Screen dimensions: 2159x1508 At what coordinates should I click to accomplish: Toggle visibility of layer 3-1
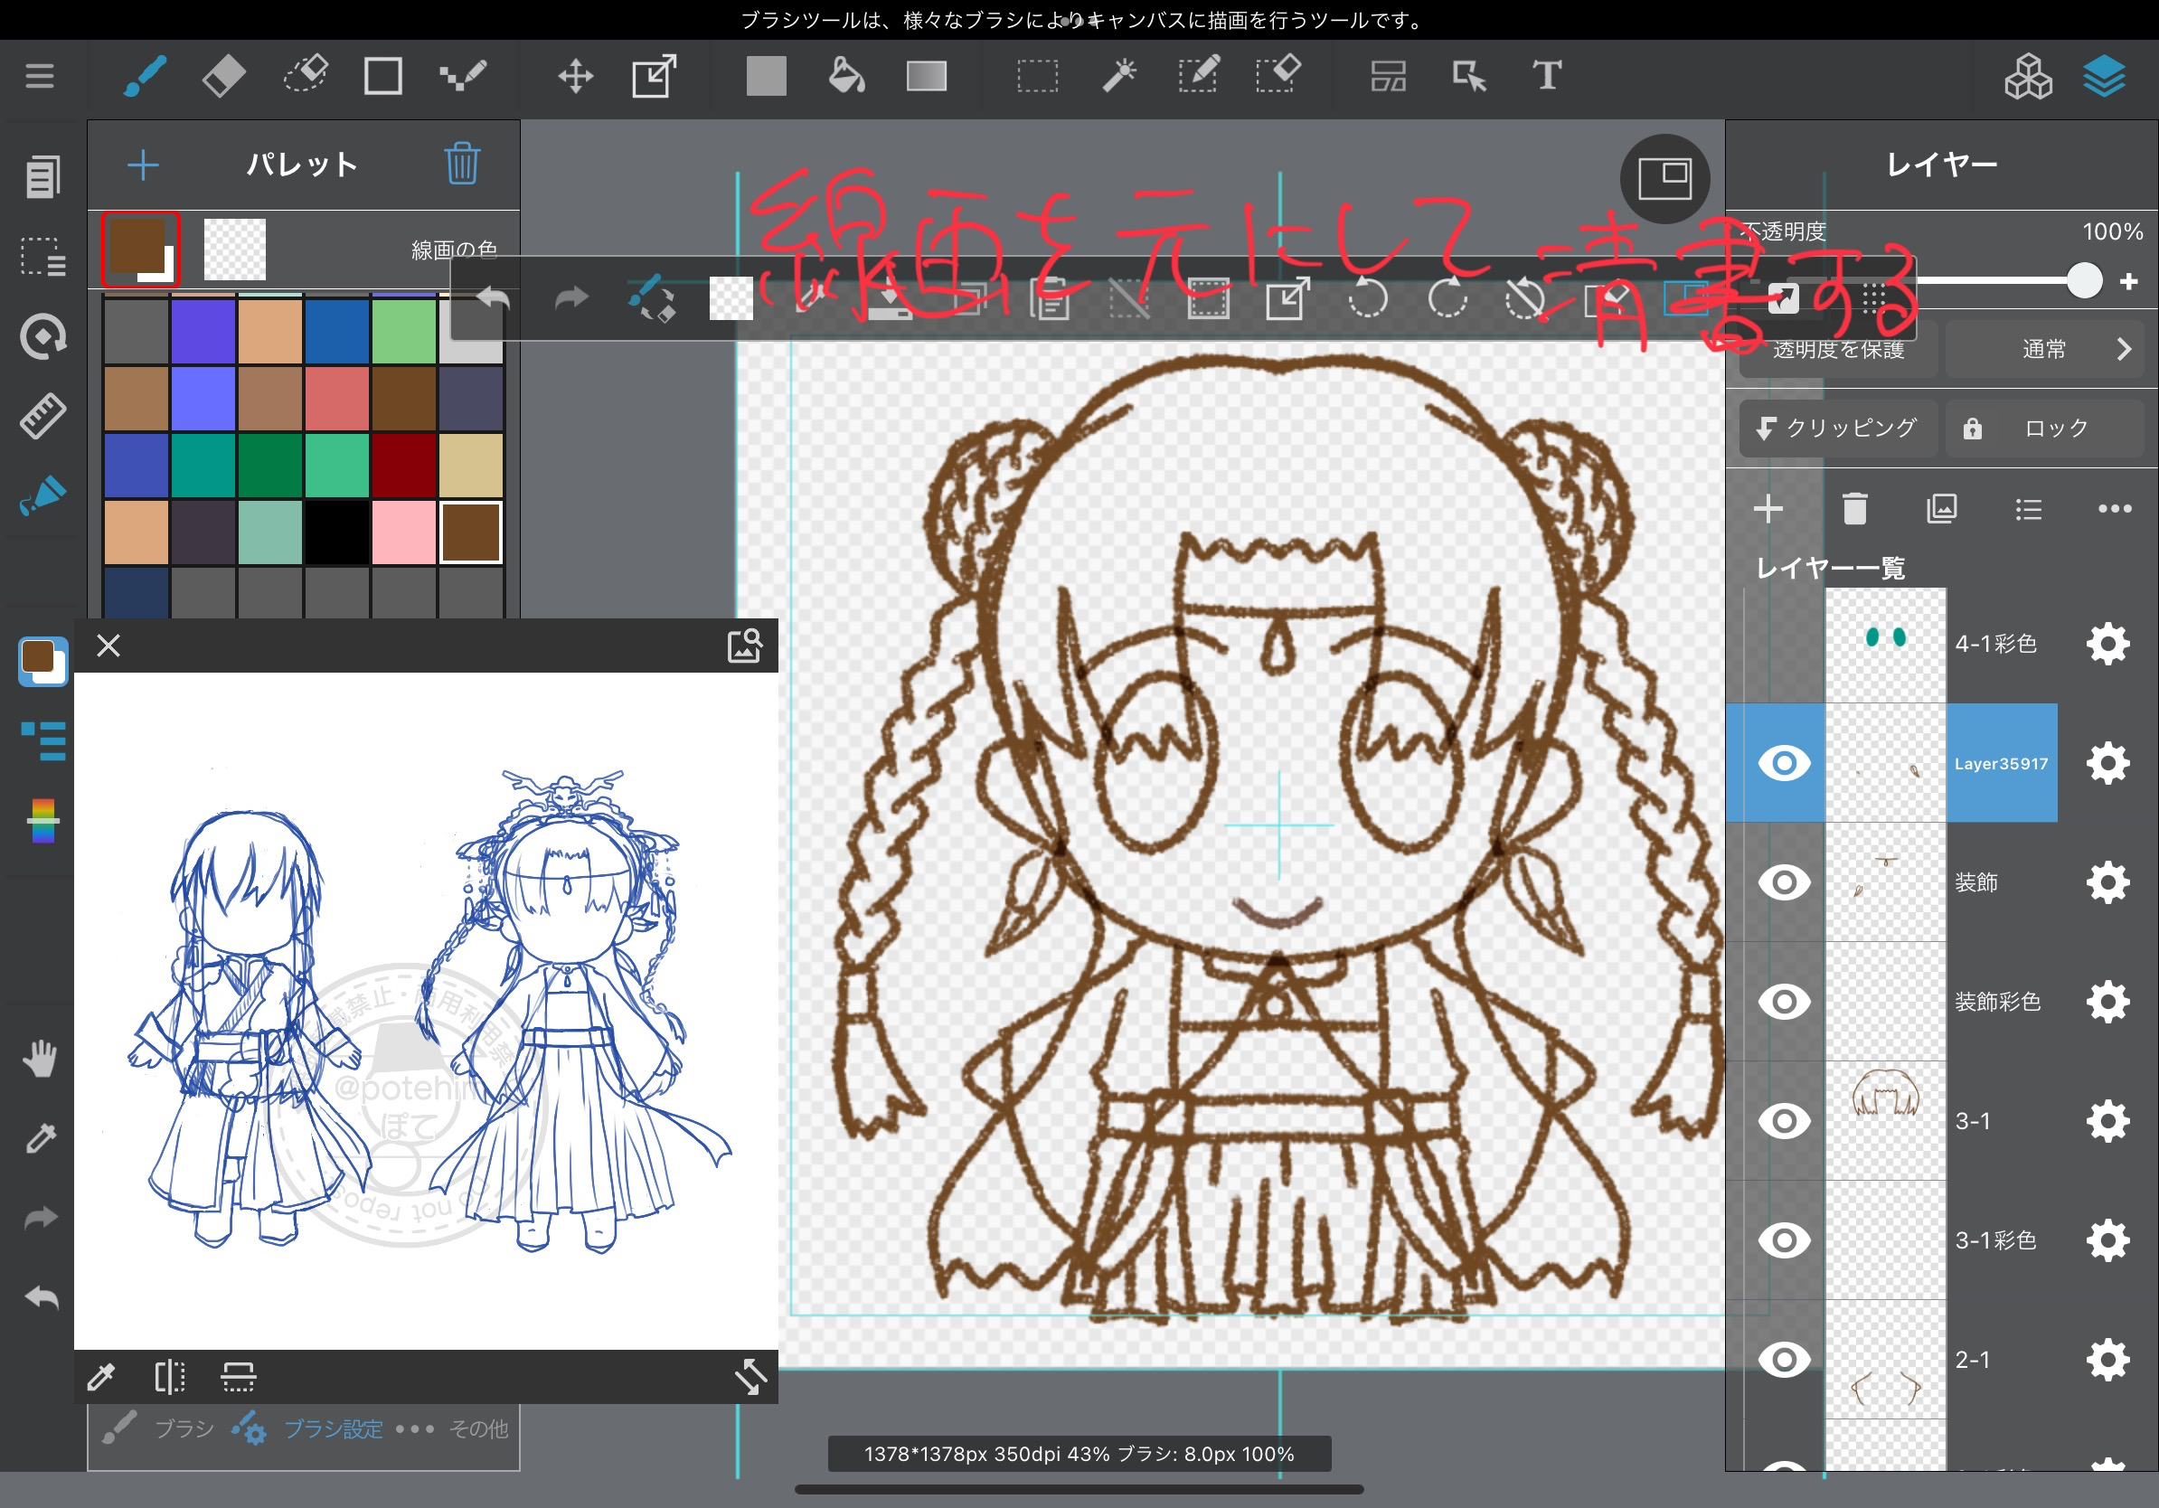click(1784, 1121)
